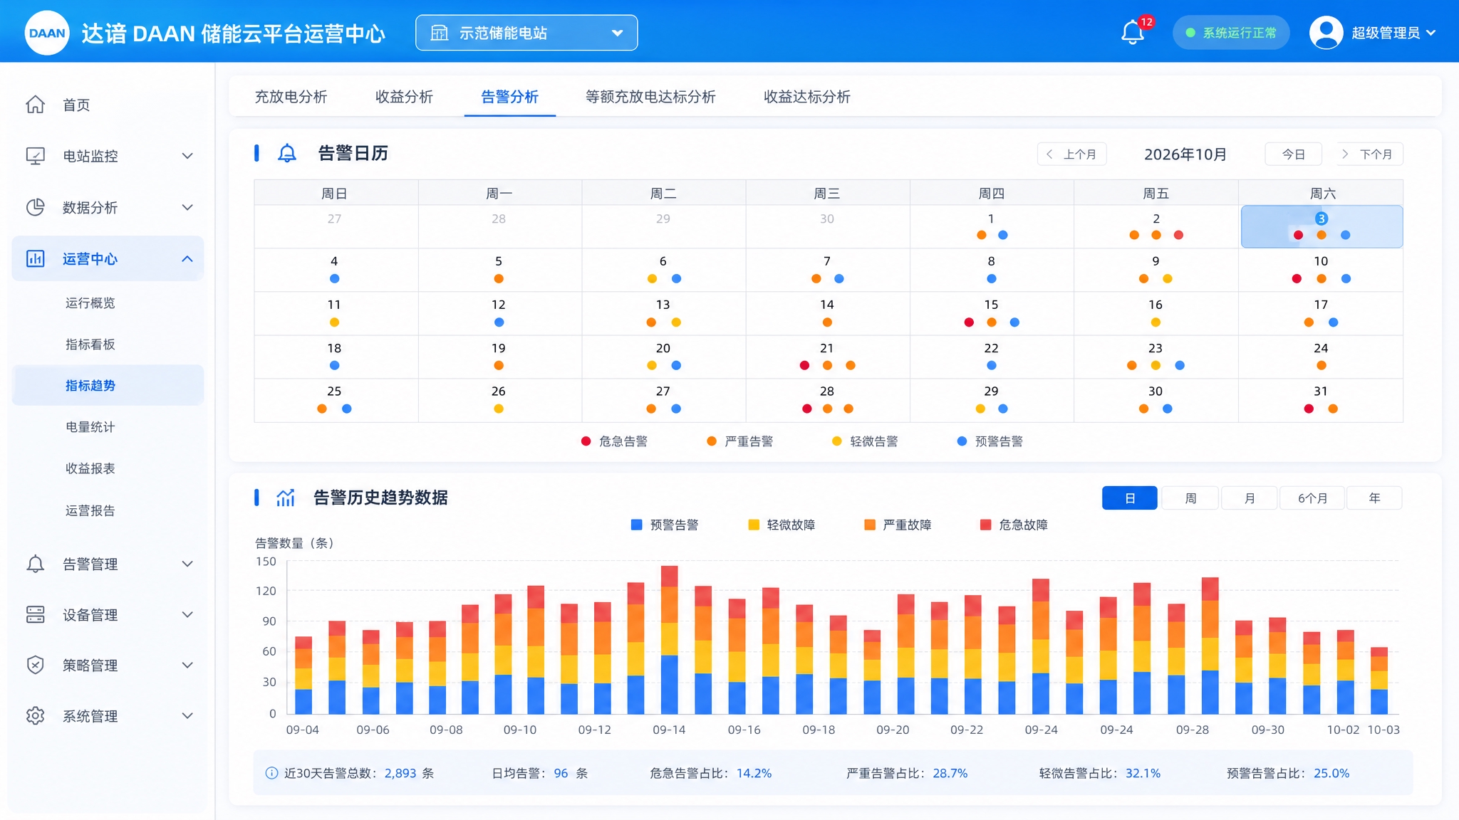This screenshot has width=1459, height=820.
Task: Go to 下个月 in alarm calendar
Action: pyautogui.click(x=1368, y=154)
